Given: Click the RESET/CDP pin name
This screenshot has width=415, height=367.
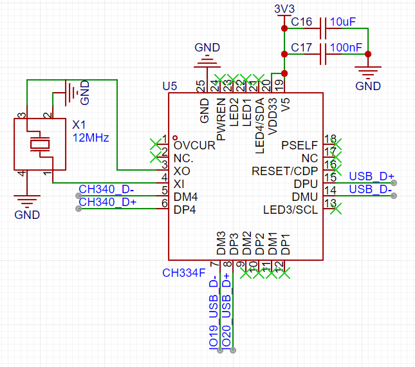Looking at the screenshot, I should click(x=284, y=171).
